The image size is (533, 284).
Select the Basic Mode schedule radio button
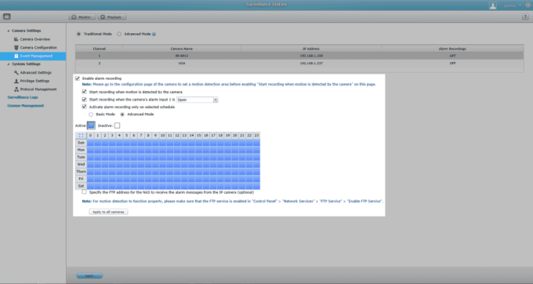click(91, 115)
